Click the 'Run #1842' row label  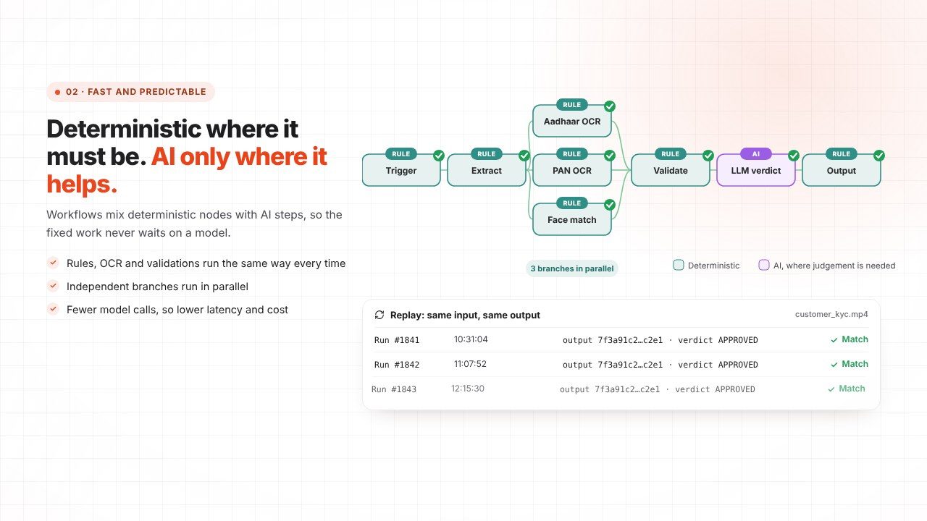pyautogui.click(x=397, y=365)
